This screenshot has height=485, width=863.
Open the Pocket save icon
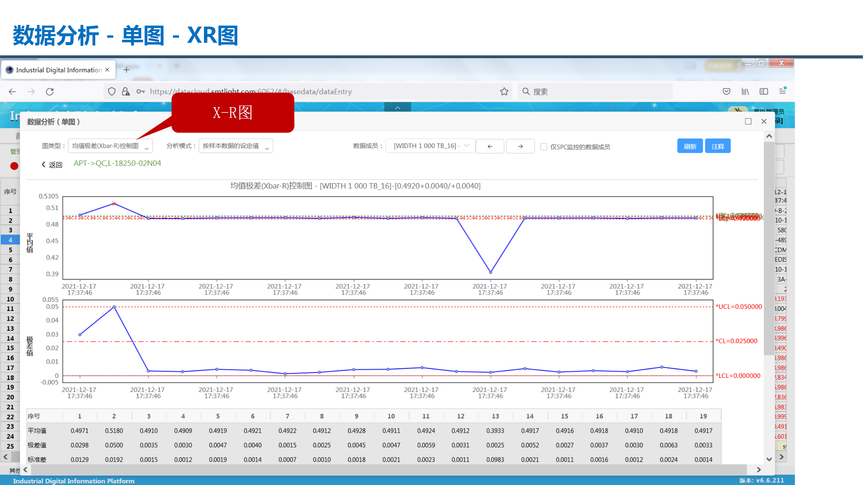(726, 92)
